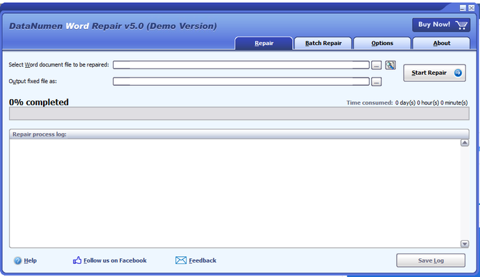Click the repair progress bar

point(239,114)
